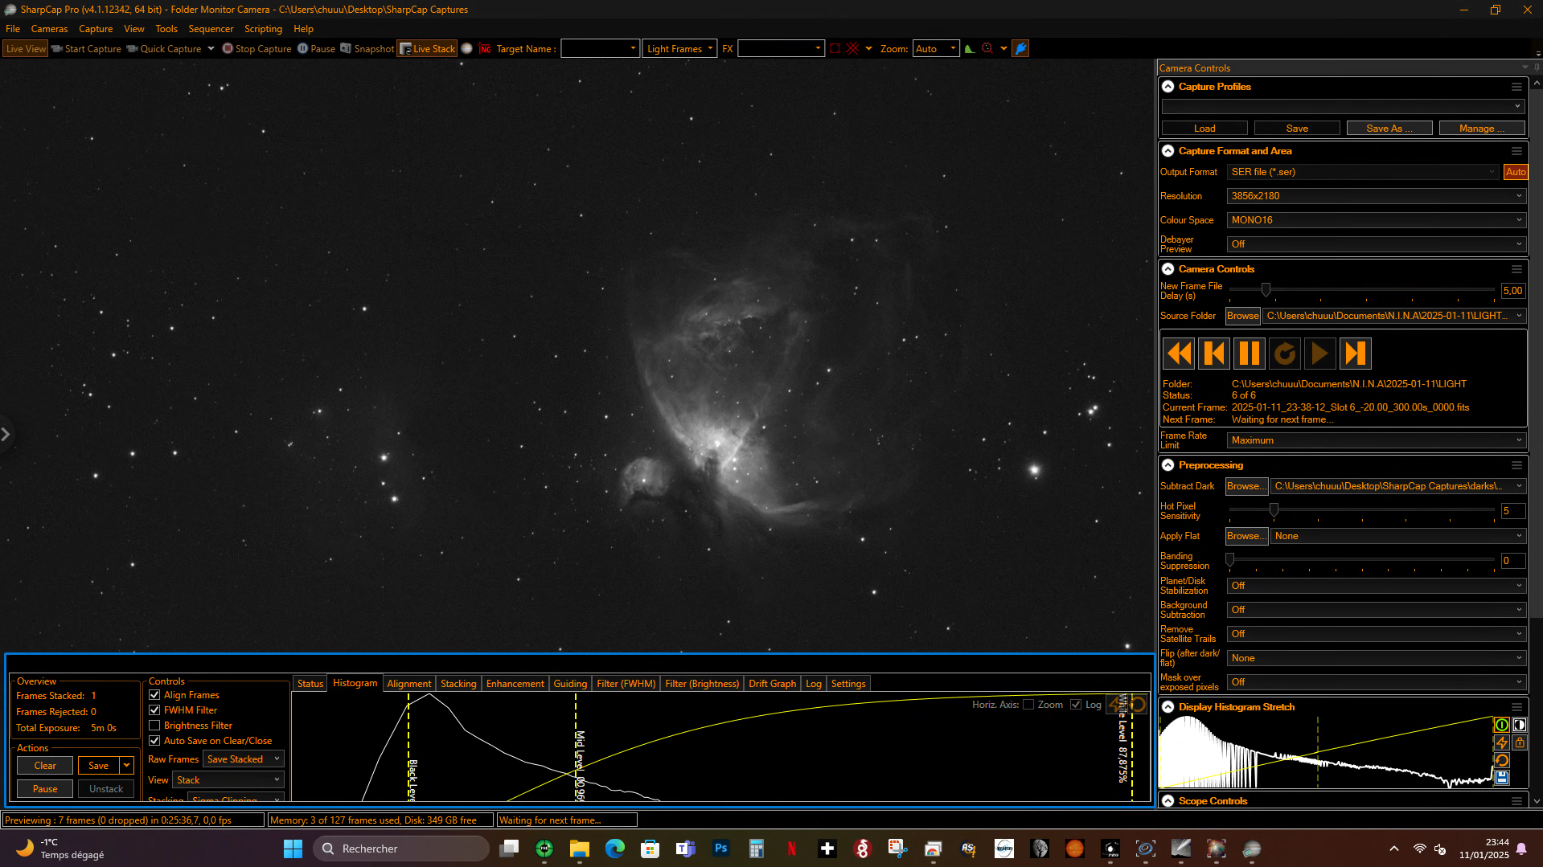This screenshot has width=1543, height=867.
Task: Click the lock icon in histogram stretch panel
Action: (x=1519, y=742)
